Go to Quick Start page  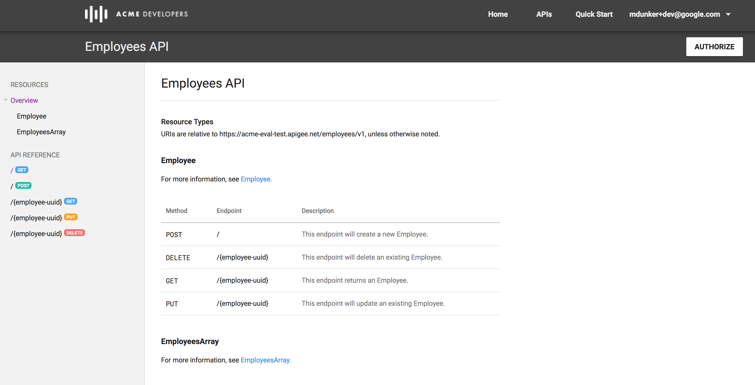pos(594,14)
